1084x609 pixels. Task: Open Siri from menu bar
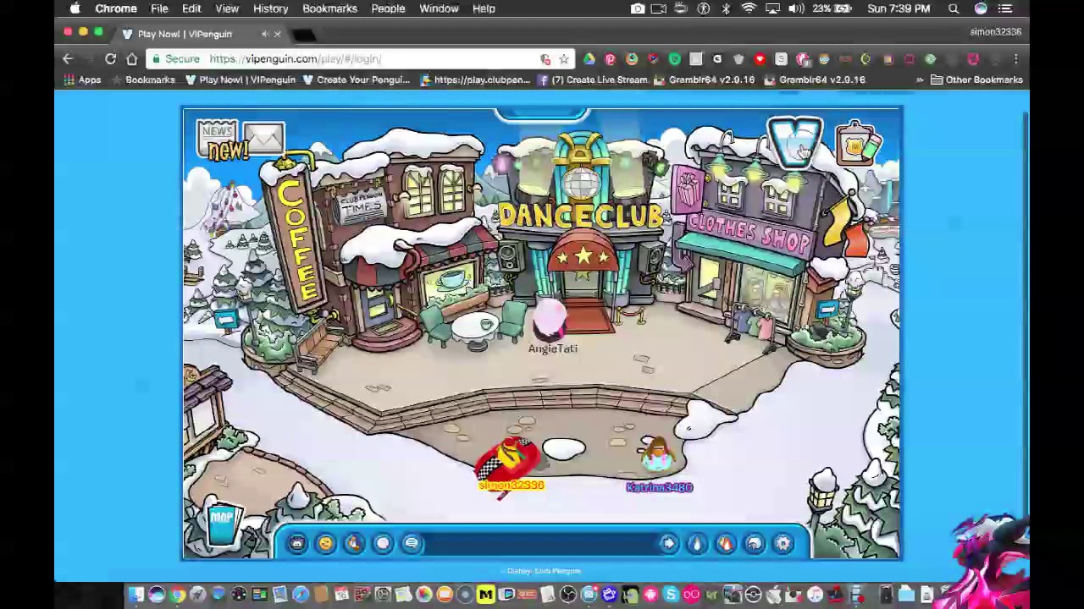click(x=981, y=8)
